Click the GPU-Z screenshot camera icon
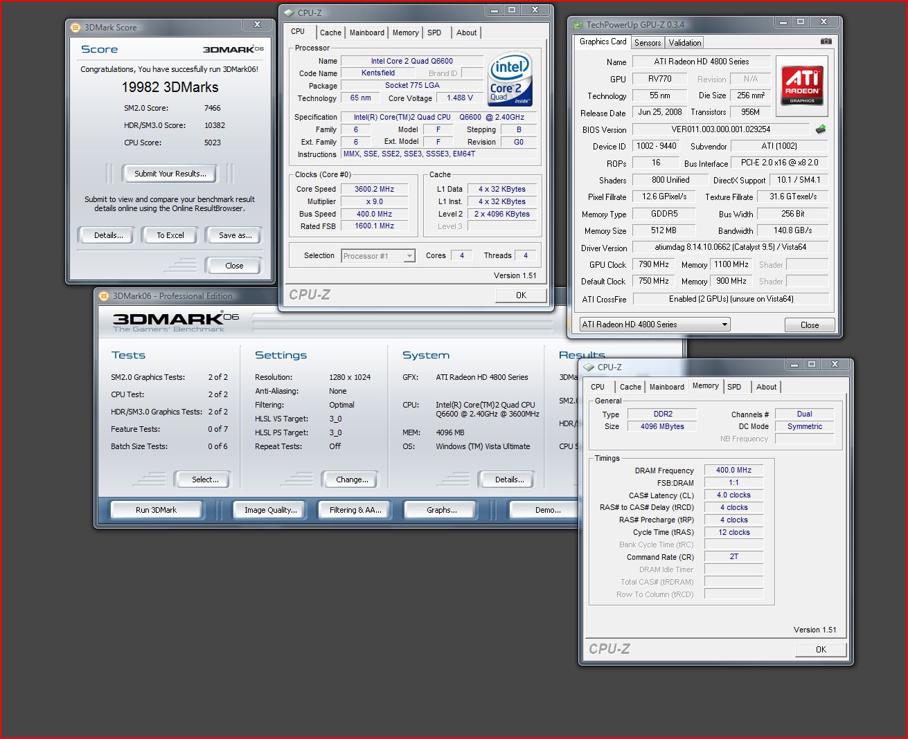The image size is (908, 739). (x=826, y=42)
